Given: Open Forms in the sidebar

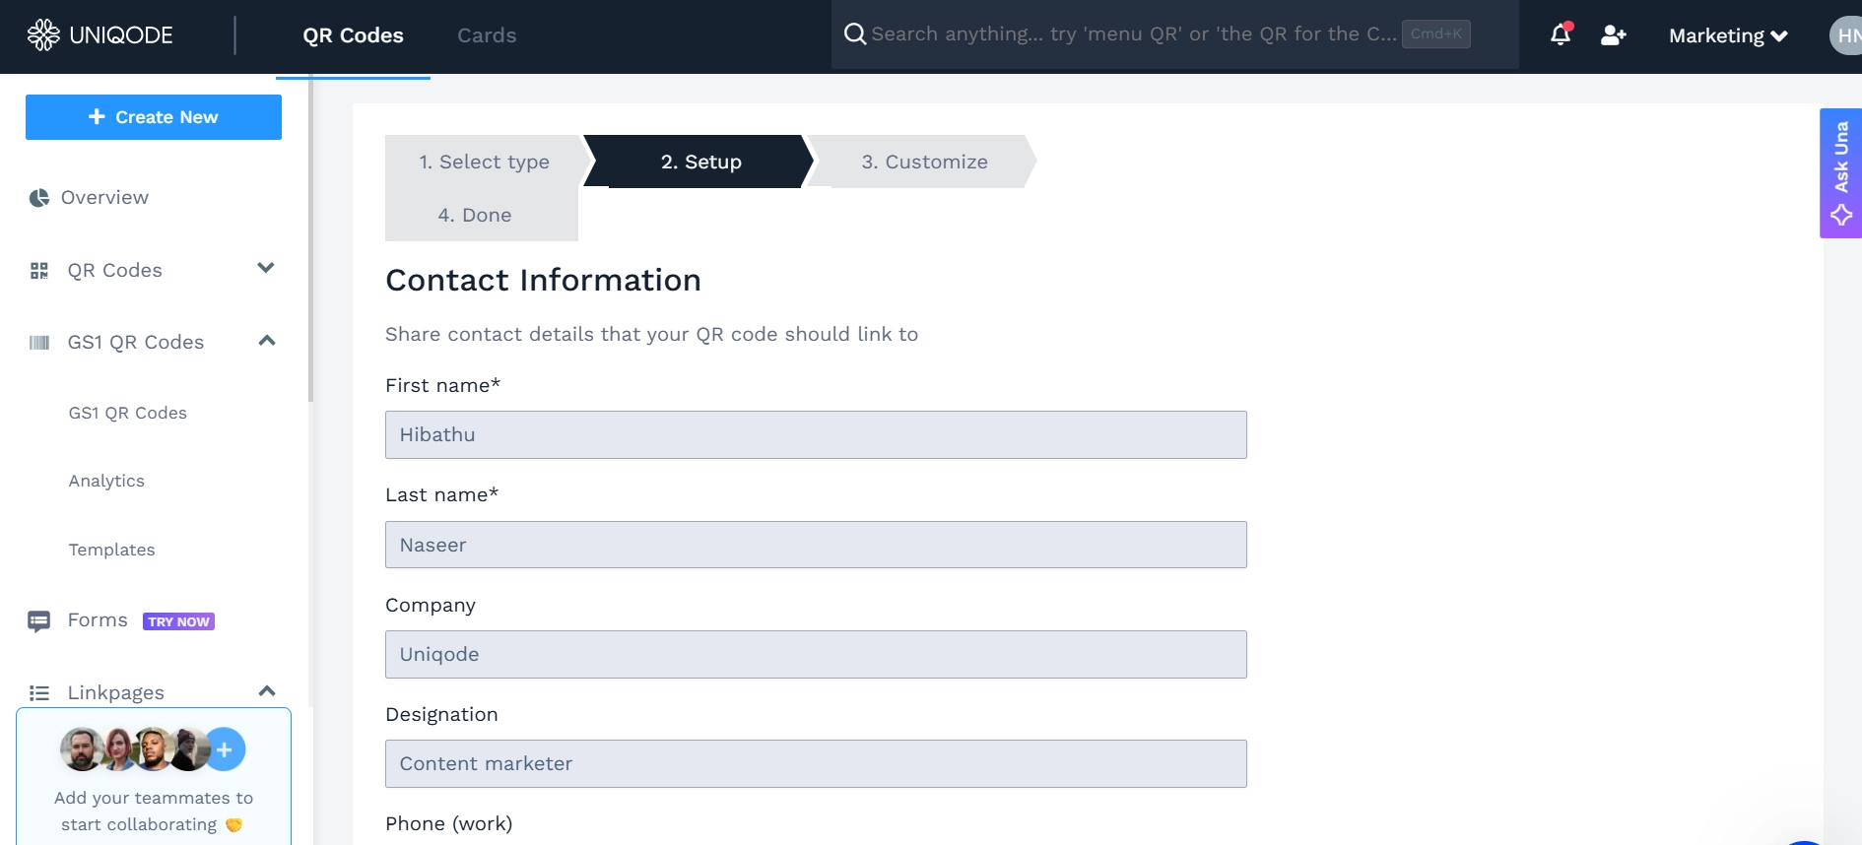Looking at the screenshot, I should click(98, 620).
